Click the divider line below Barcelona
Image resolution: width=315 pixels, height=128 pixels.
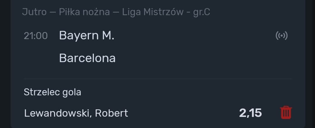[157, 79]
